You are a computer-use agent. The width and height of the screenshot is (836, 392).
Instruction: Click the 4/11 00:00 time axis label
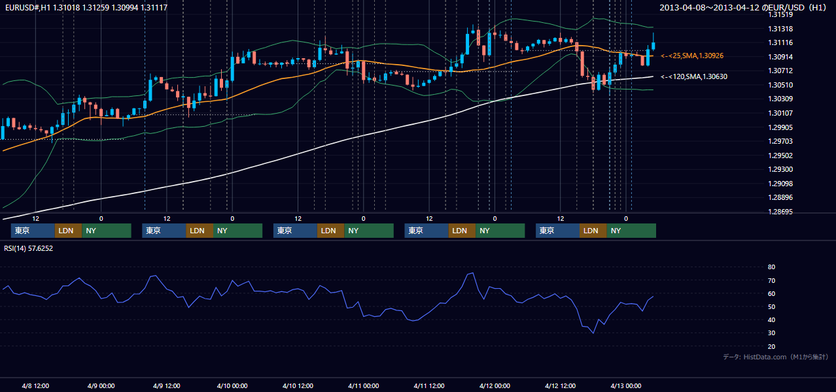[x=363, y=385]
